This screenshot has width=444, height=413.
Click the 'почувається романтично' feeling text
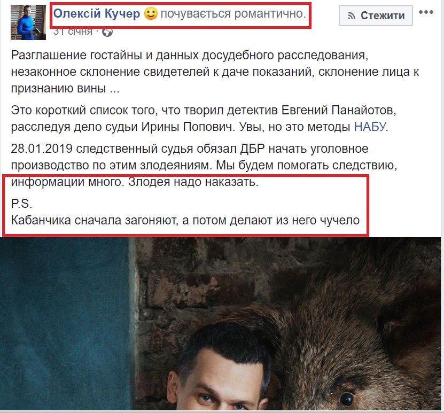click(233, 13)
